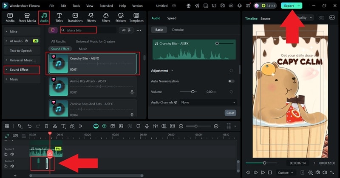The height and width of the screenshot is (178, 340).
Task: Click the preview volume speaker icon
Action: [325, 172]
